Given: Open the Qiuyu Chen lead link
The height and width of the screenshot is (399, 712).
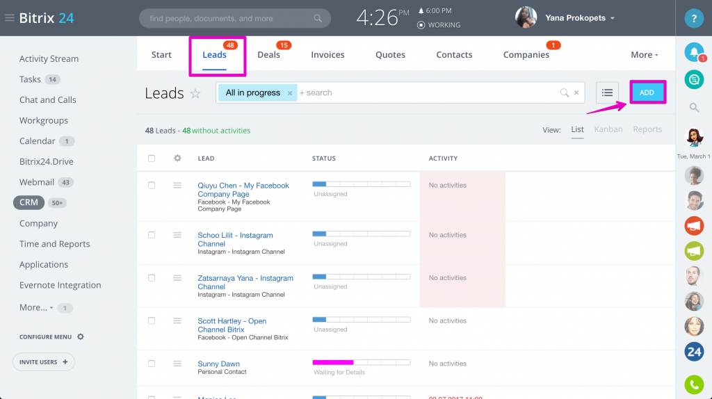Looking at the screenshot, I should tap(243, 190).
